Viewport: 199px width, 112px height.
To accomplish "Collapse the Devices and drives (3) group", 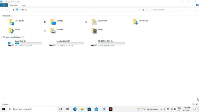I will click(x=2, y=37).
